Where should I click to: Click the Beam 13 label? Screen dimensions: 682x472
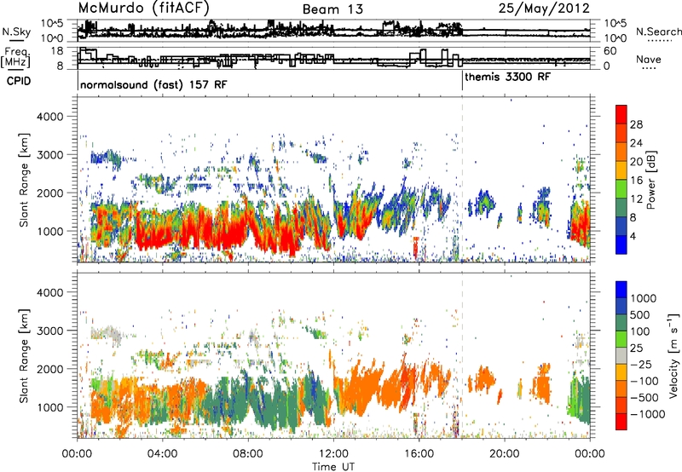tap(332, 9)
